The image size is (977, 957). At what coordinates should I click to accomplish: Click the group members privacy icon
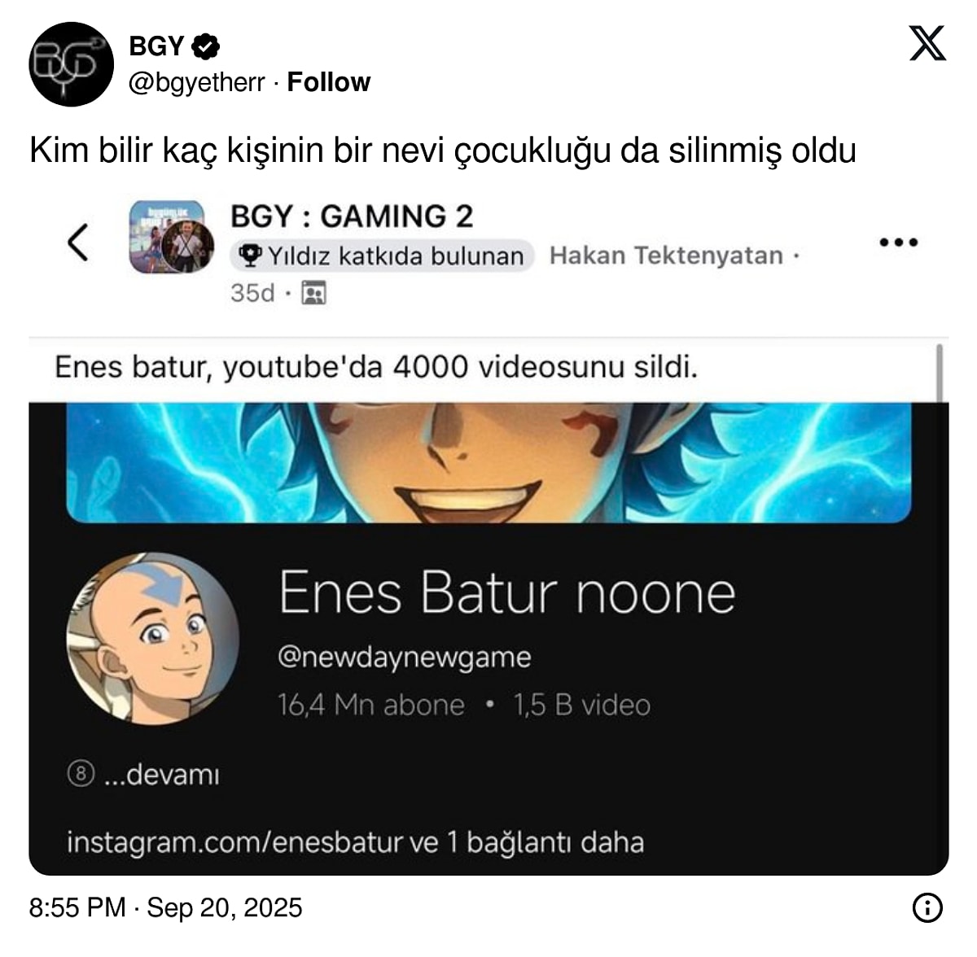(313, 293)
